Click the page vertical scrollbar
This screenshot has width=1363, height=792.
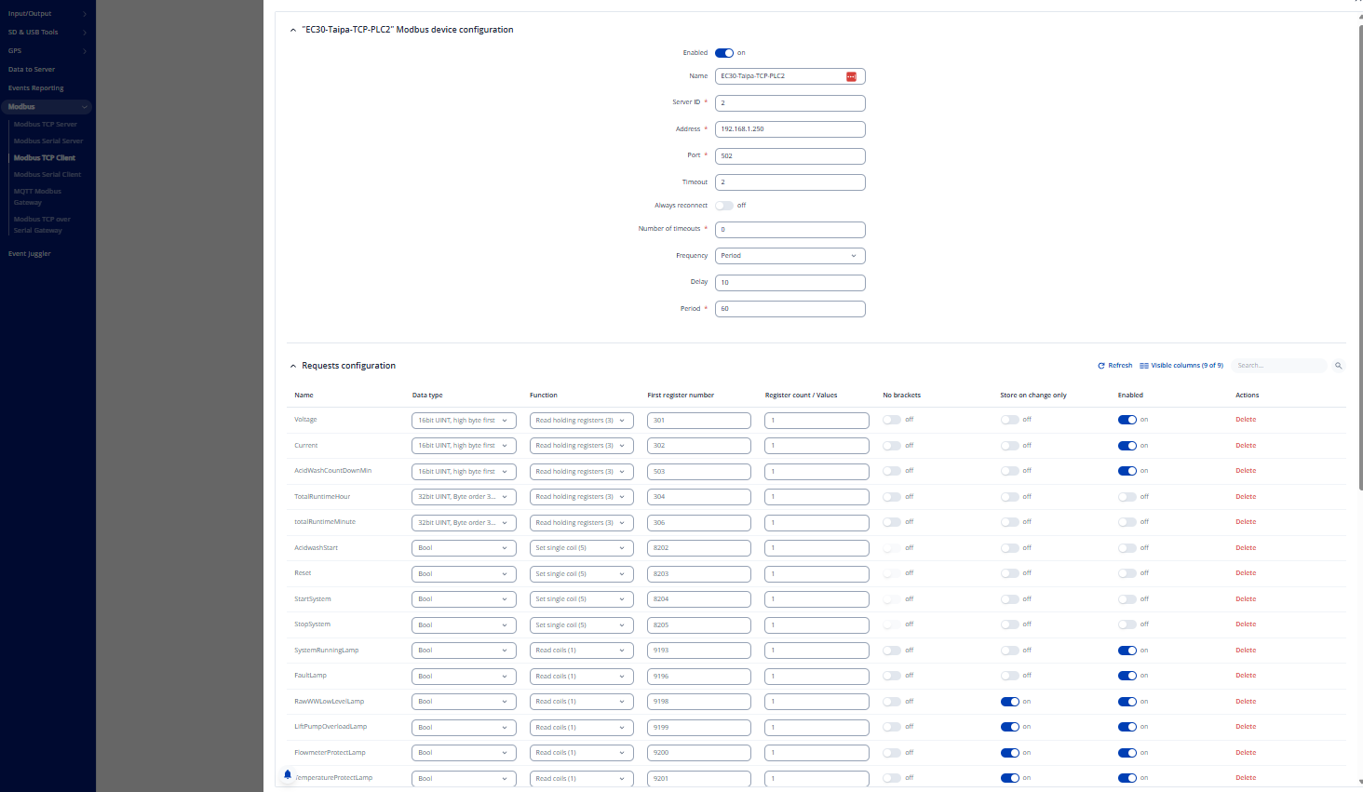(x=1360, y=261)
